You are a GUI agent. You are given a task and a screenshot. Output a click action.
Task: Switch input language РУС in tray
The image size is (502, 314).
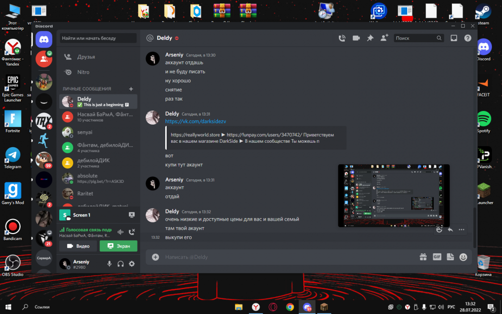click(x=451, y=307)
